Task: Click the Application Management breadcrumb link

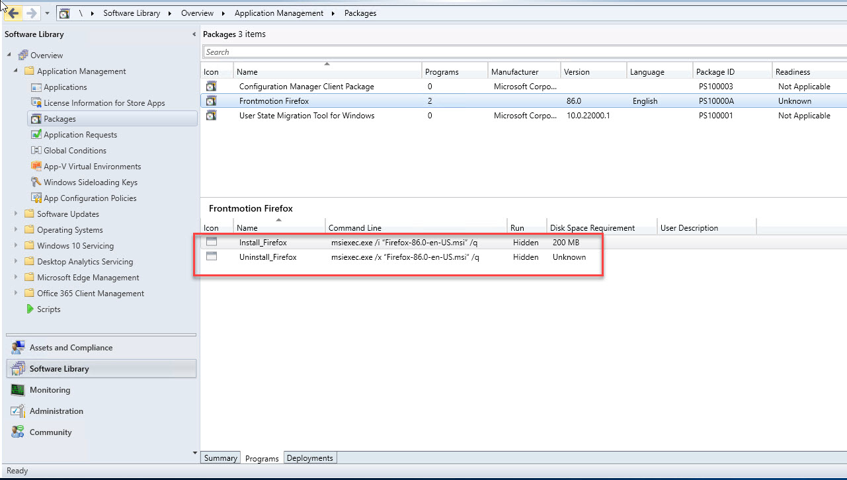Action: click(x=279, y=13)
